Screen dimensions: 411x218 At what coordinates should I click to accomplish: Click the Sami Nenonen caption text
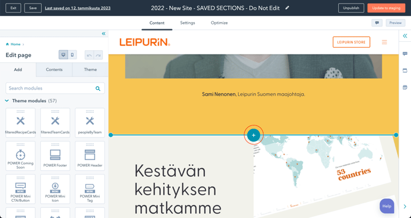point(253,94)
